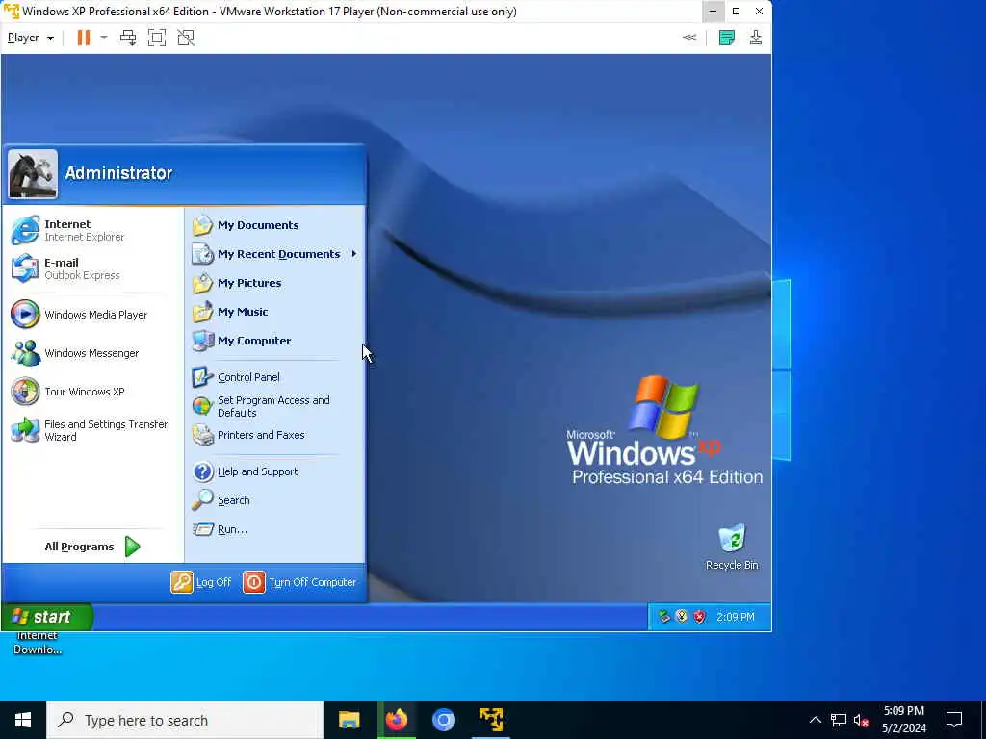Launch Tour Windows XP

(92, 392)
